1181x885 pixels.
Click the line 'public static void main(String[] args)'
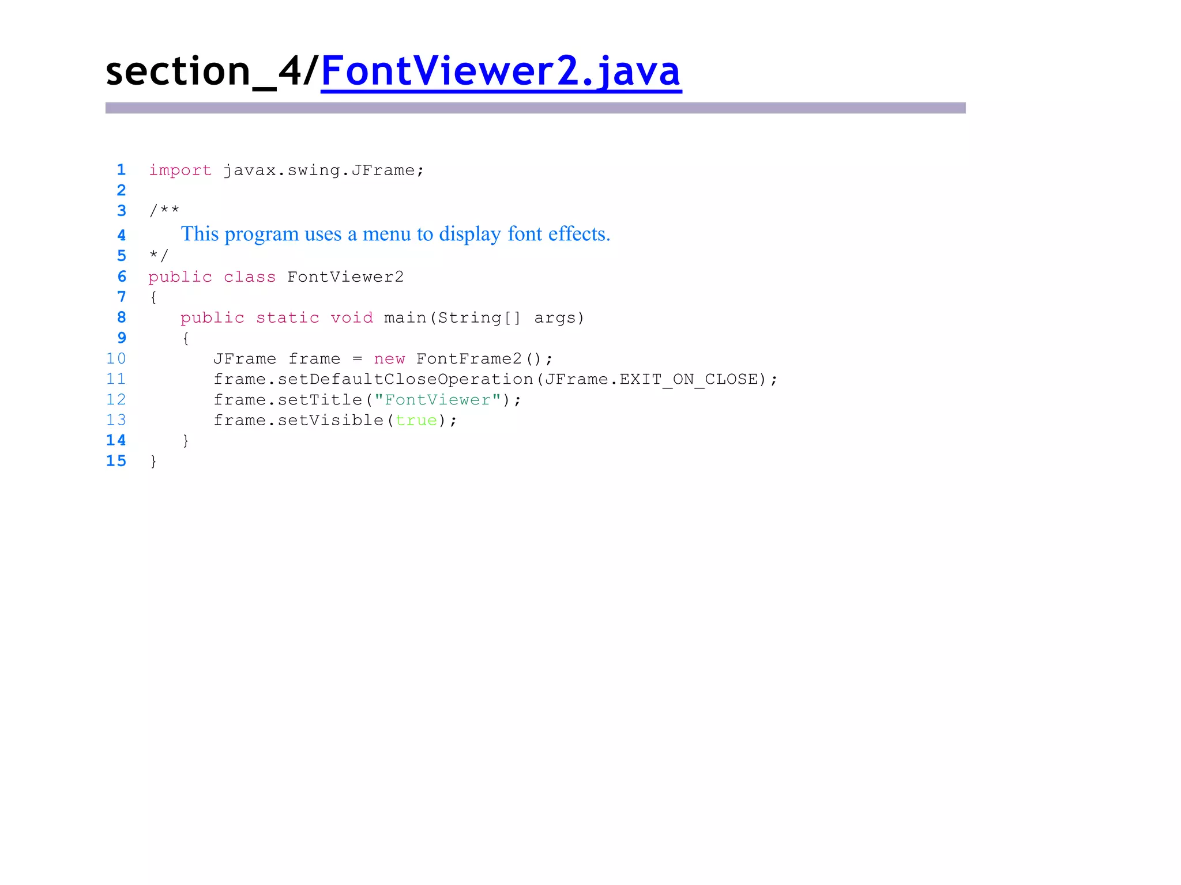(382, 318)
